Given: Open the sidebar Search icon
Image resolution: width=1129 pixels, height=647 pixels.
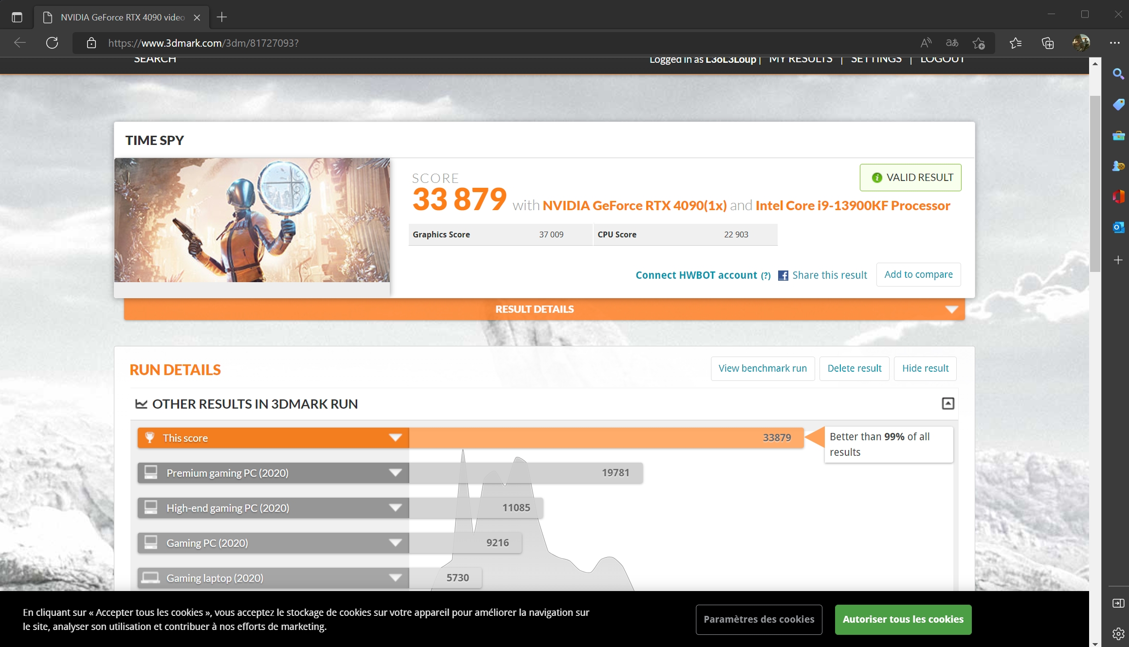Looking at the screenshot, I should 1118,74.
